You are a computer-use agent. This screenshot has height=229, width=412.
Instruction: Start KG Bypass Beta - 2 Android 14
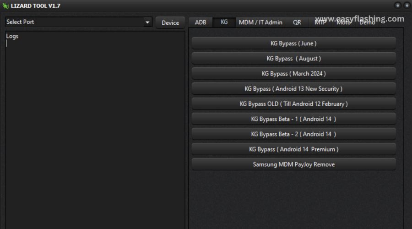tap(294, 134)
